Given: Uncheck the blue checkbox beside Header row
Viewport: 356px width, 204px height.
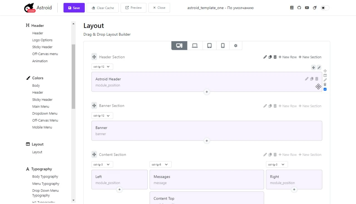Looking at the screenshot, I should click(x=325, y=89).
